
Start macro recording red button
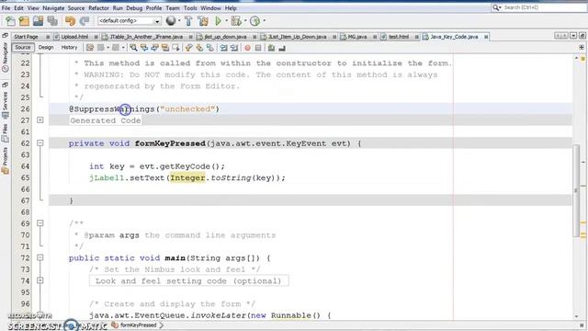pyautogui.click(x=247, y=48)
